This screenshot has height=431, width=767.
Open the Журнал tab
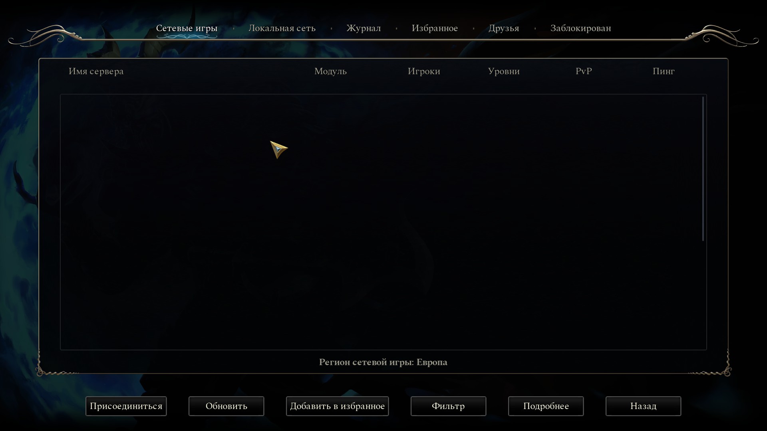(363, 28)
